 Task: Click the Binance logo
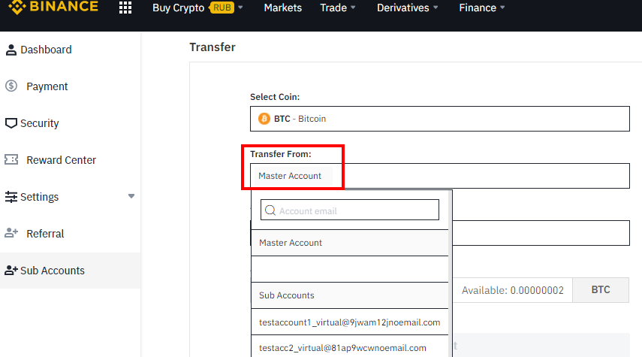coord(53,7)
